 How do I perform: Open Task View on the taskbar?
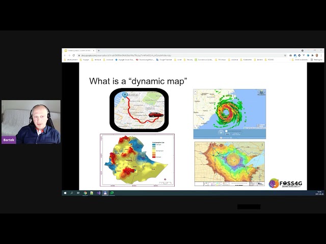(78, 193)
